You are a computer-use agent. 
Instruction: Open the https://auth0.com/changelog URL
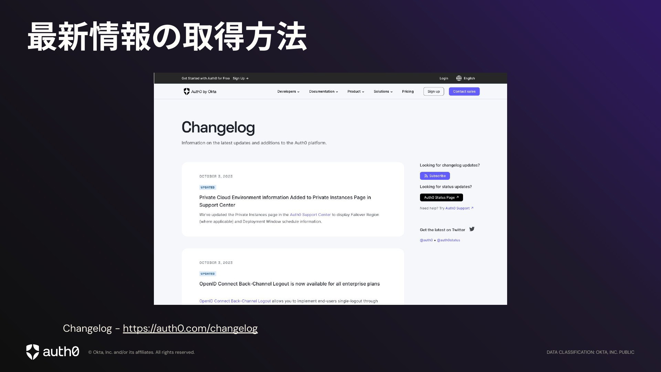pos(190,329)
